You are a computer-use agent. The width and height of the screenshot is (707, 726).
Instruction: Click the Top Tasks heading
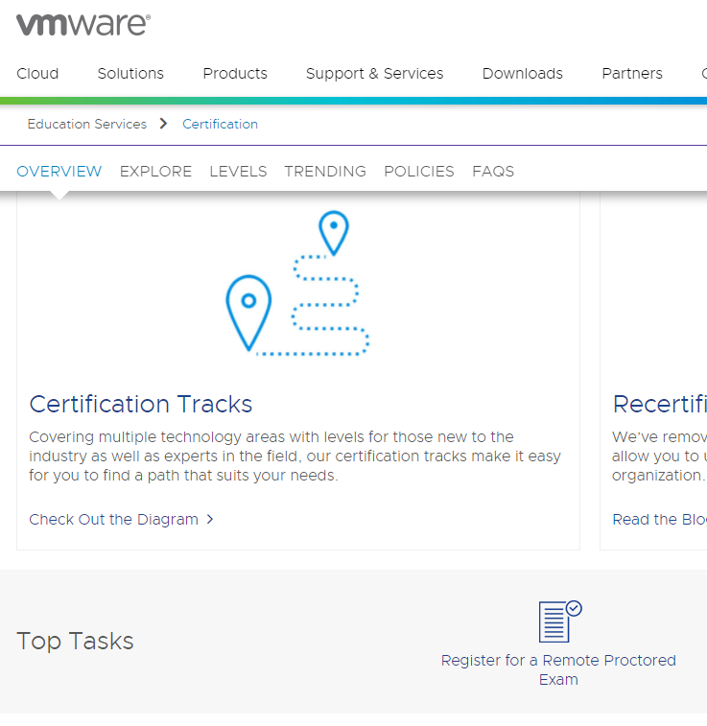[x=75, y=642]
